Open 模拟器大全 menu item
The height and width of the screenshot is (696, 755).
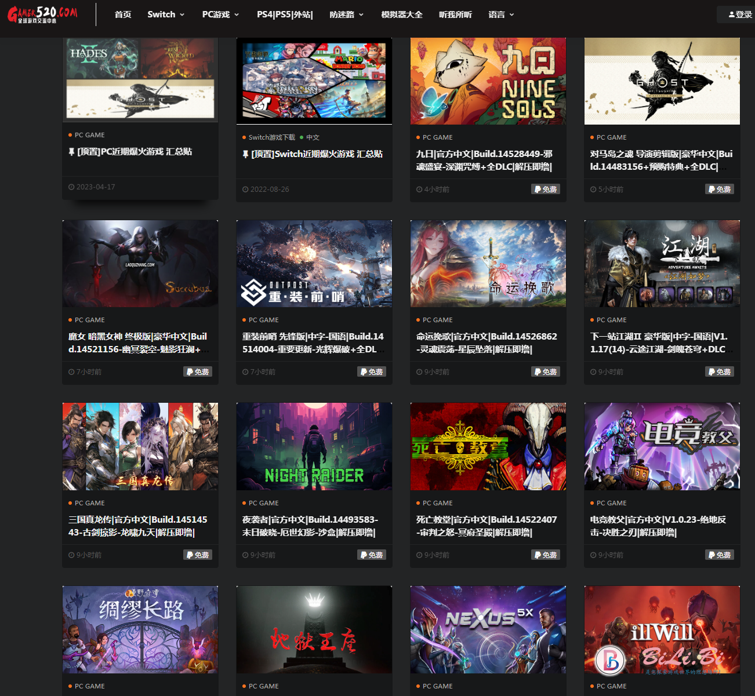[401, 14]
